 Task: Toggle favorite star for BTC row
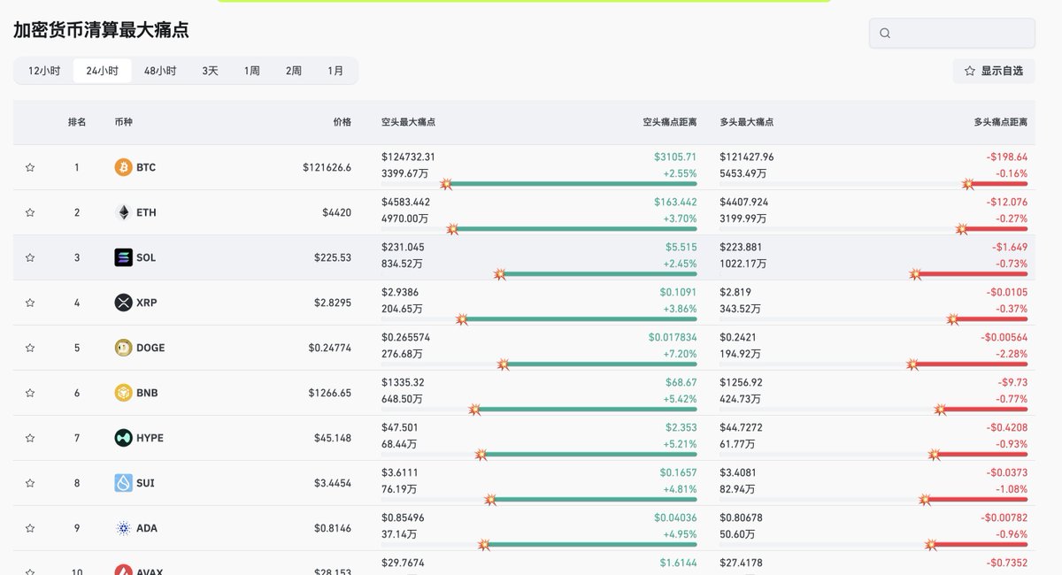(30, 167)
